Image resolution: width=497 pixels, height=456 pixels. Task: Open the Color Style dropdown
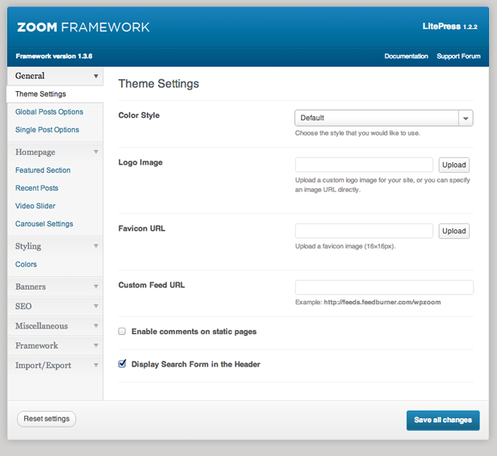pyautogui.click(x=384, y=118)
